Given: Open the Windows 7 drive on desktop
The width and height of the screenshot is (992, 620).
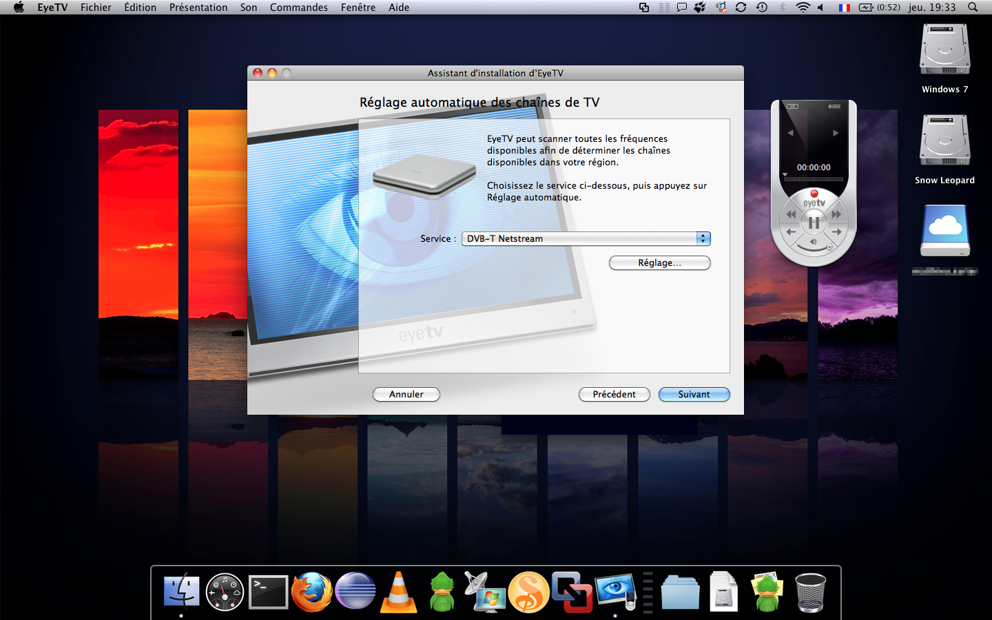Looking at the screenshot, I should click(x=945, y=50).
